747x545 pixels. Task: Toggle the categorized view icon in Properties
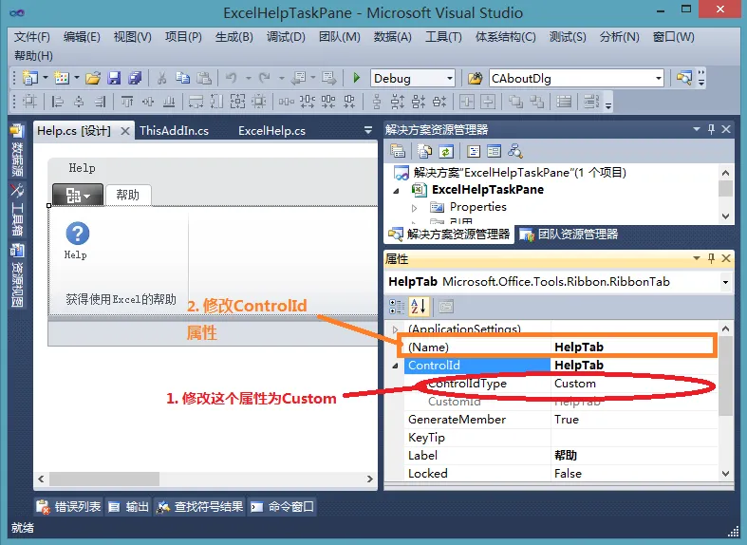397,307
